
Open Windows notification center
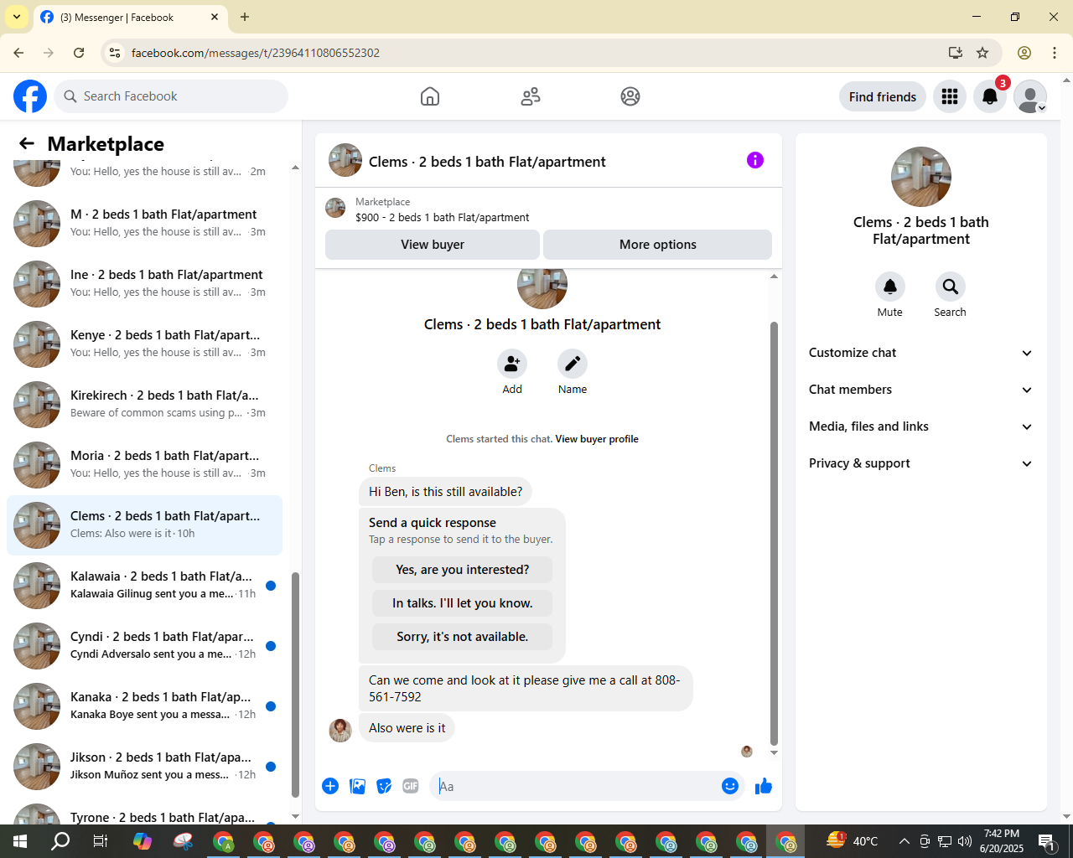click(x=1046, y=841)
